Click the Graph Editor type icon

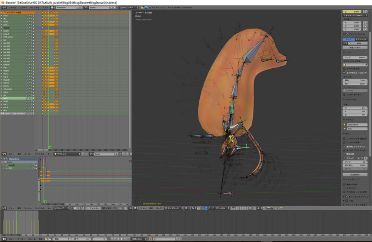pos(4,208)
